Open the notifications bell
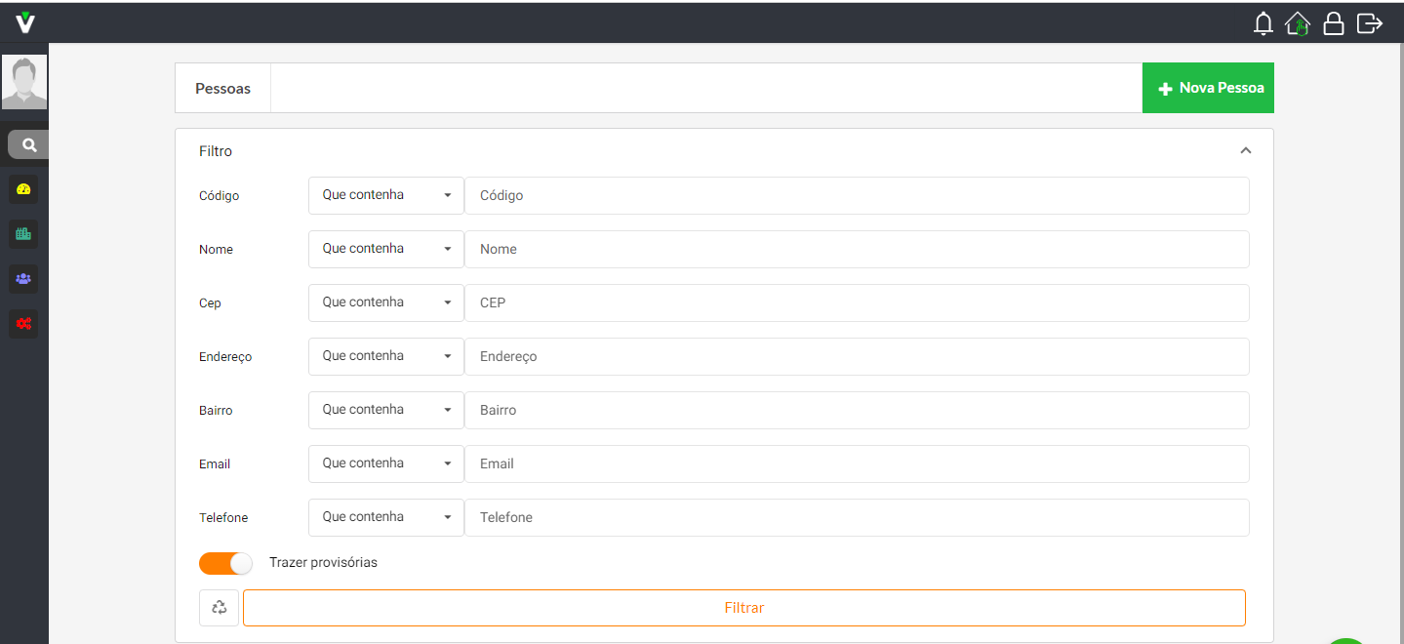1404x644 pixels. (1264, 23)
